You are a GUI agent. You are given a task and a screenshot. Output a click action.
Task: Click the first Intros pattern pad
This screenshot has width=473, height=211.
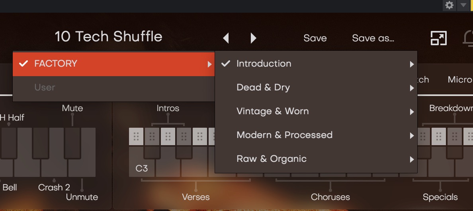coord(136,136)
